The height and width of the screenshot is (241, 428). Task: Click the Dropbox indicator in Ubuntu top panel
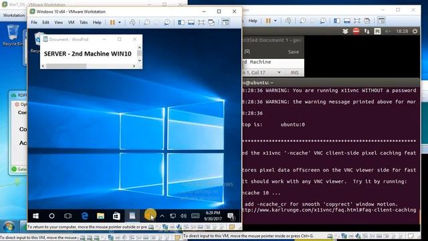[x=345, y=31]
